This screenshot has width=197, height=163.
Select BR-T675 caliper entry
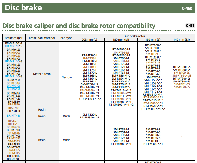14,121
